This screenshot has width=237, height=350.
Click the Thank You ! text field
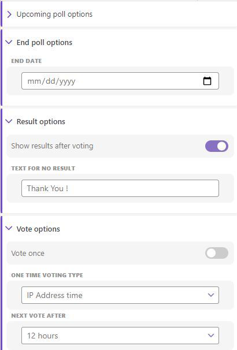[x=120, y=188]
